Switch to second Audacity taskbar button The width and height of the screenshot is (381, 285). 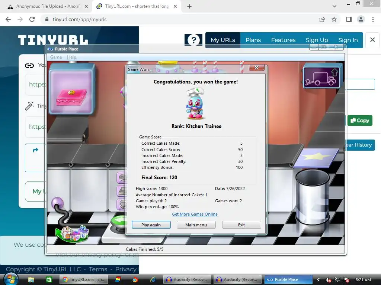(237, 280)
